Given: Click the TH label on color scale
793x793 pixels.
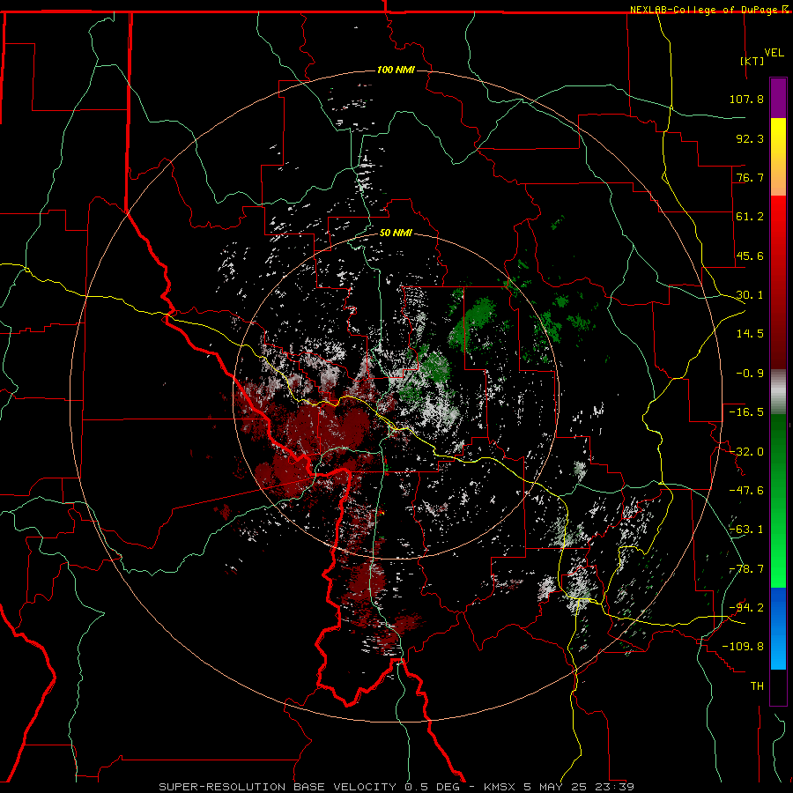Looking at the screenshot, I should click(757, 686).
